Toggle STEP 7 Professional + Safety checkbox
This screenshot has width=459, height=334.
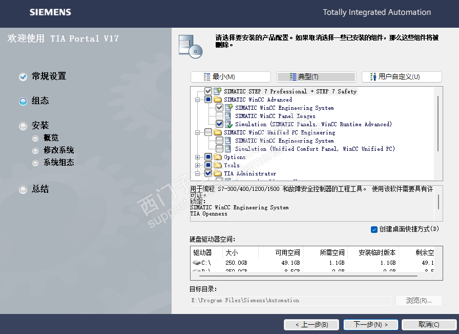(208, 91)
